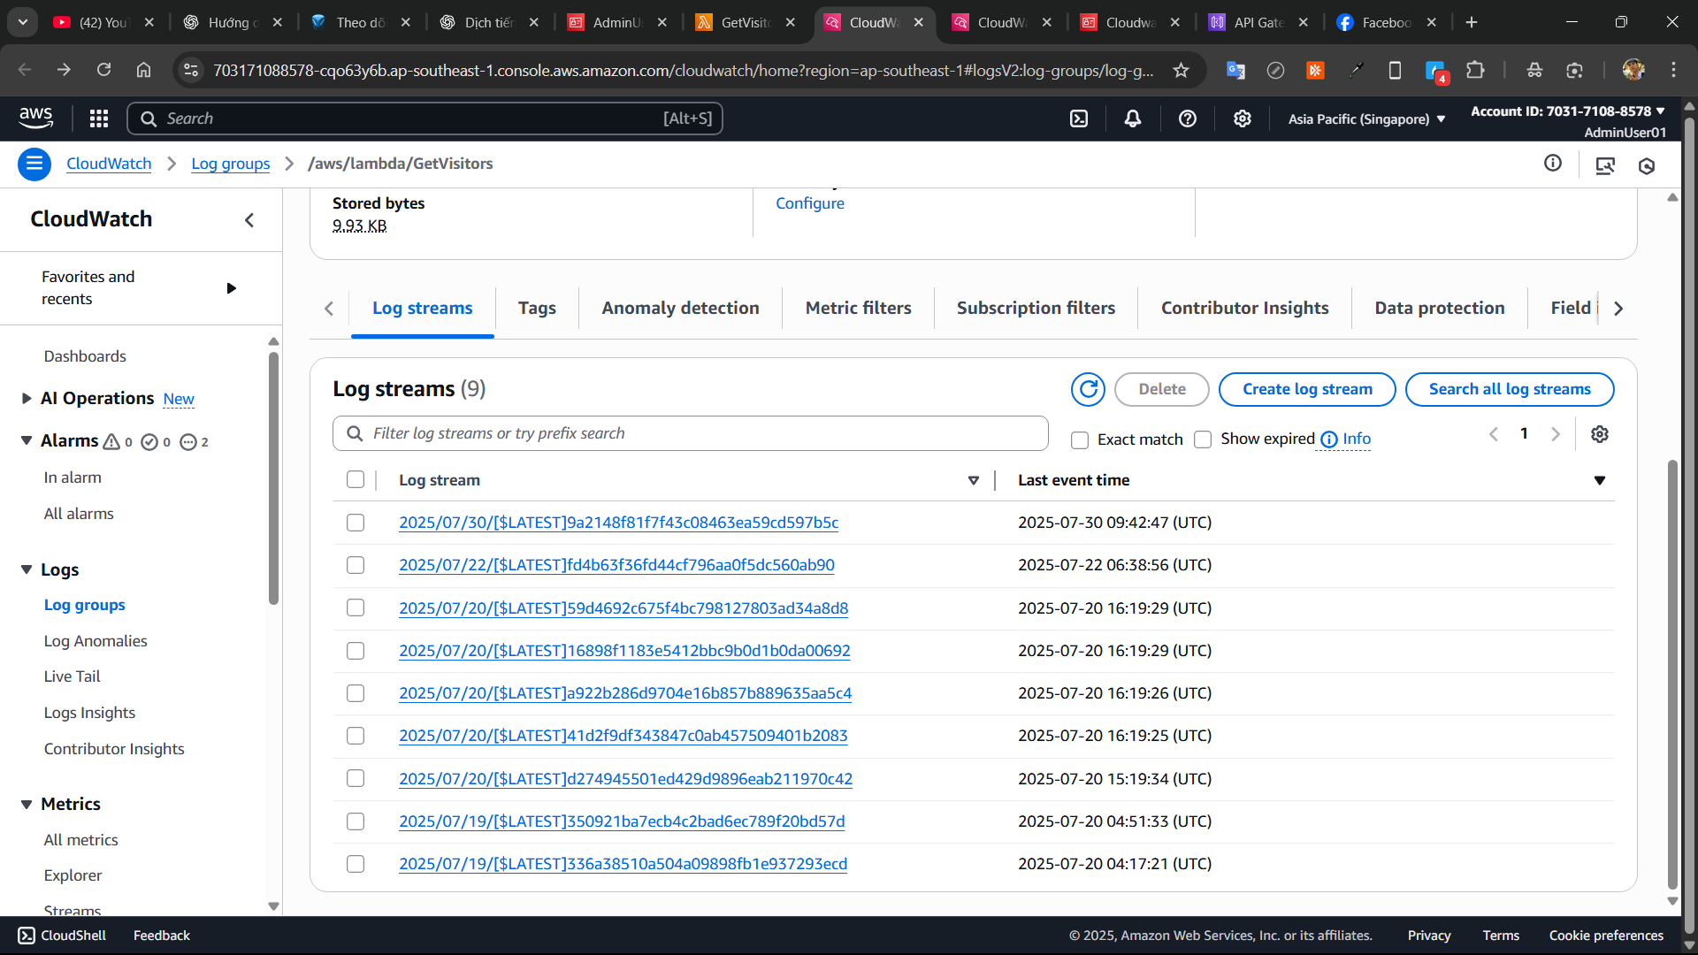The width and height of the screenshot is (1698, 955).
Task: Open Google Translate extension icon
Action: pyautogui.click(x=1235, y=70)
